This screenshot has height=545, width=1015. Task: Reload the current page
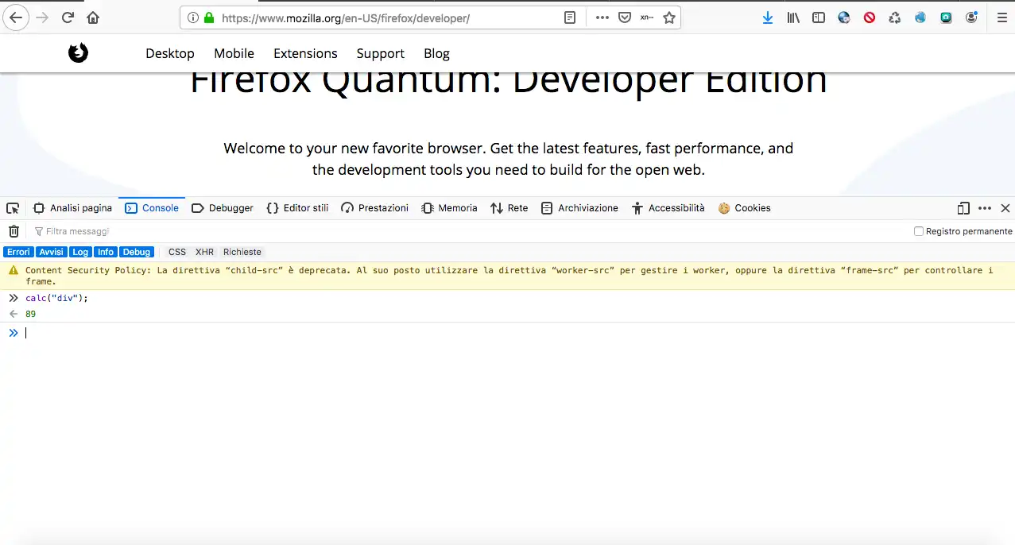tap(68, 17)
